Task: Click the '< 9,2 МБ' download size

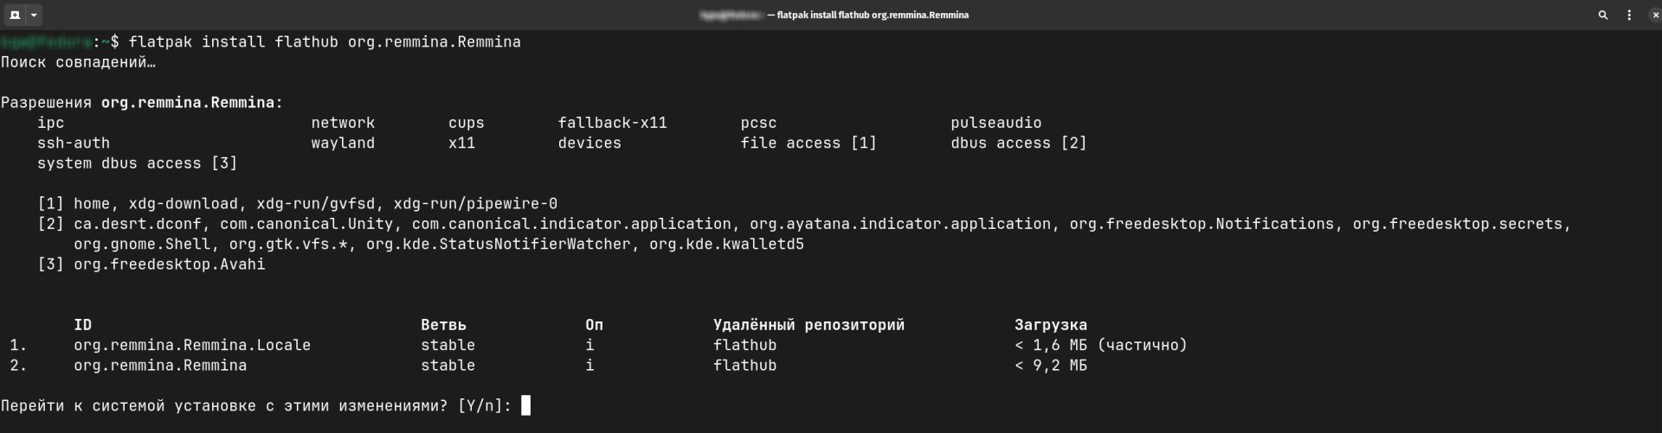Action: coord(1051,366)
